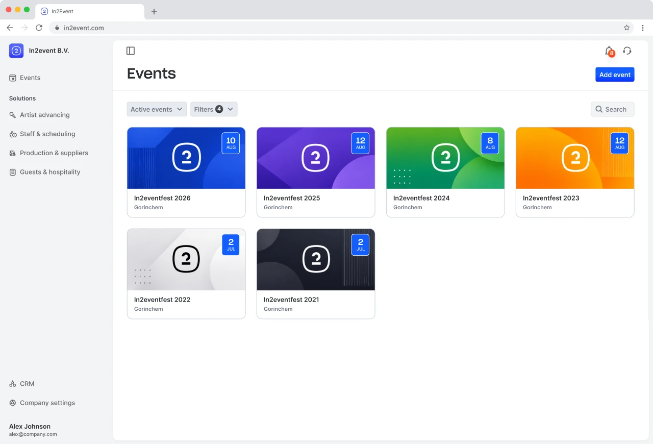Expand the Active events dropdown
Screen dimensions: 653x444
coord(157,109)
